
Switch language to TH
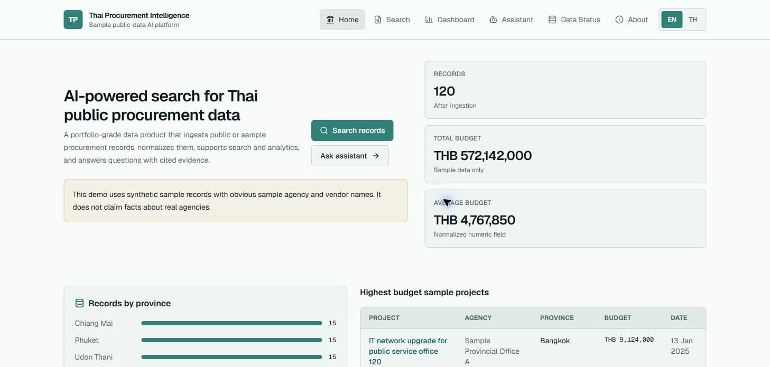click(x=693, y=20)
